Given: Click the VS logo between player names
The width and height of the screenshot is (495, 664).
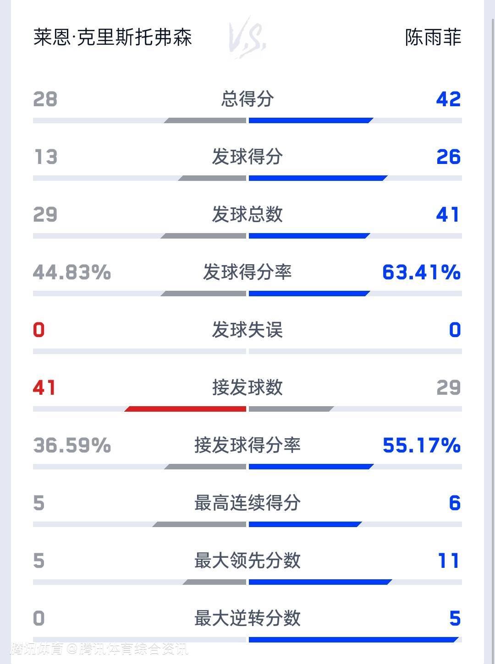Looking at the screenshot, I should [247, 38].
